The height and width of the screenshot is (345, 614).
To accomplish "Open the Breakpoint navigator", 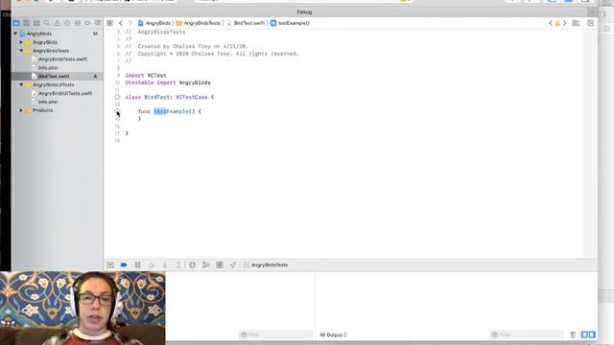I will [x=87, y=23].
